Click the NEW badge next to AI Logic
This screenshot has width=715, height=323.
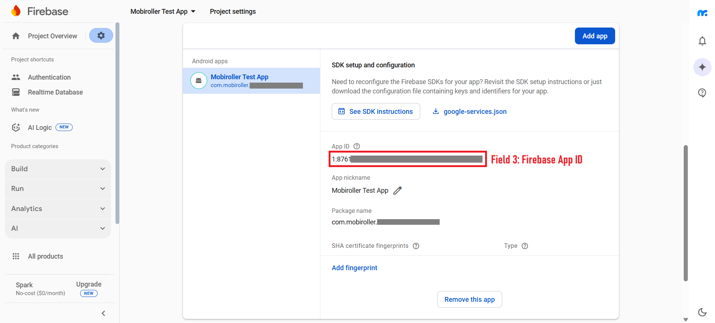coord(64,127)
